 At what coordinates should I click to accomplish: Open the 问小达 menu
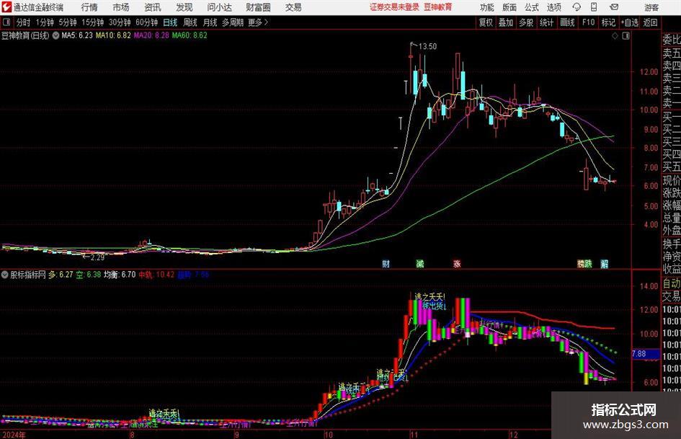pyautogui.click(x=219, y=7)
